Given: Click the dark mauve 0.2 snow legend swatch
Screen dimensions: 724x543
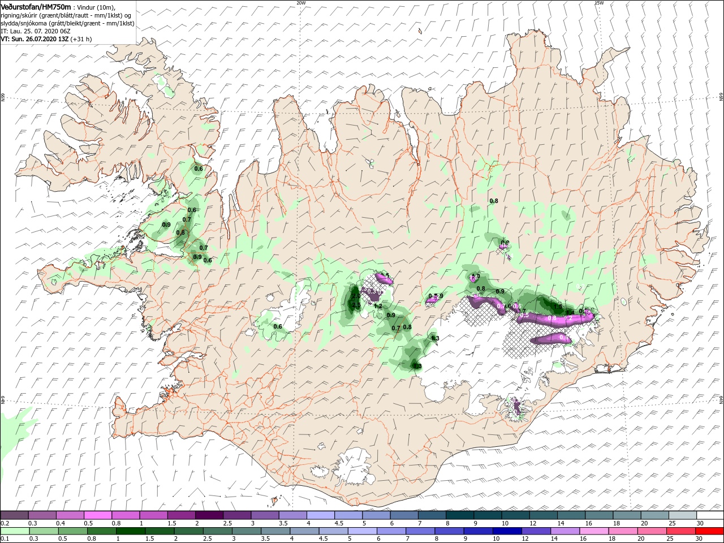Looking at the screenshot, I should (14, 515).
